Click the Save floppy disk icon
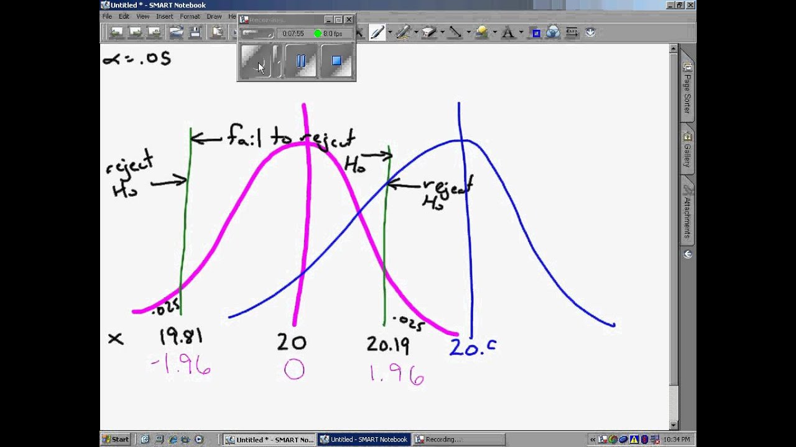The height and width of the screenshot is (447, 796). 195,32
